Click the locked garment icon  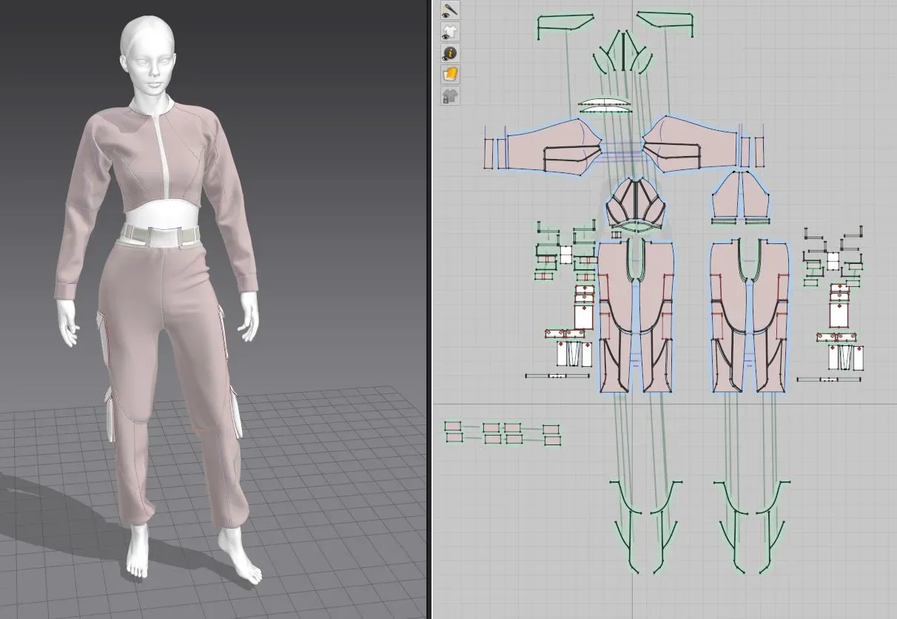pyautogui.click(x=450, y=95)
